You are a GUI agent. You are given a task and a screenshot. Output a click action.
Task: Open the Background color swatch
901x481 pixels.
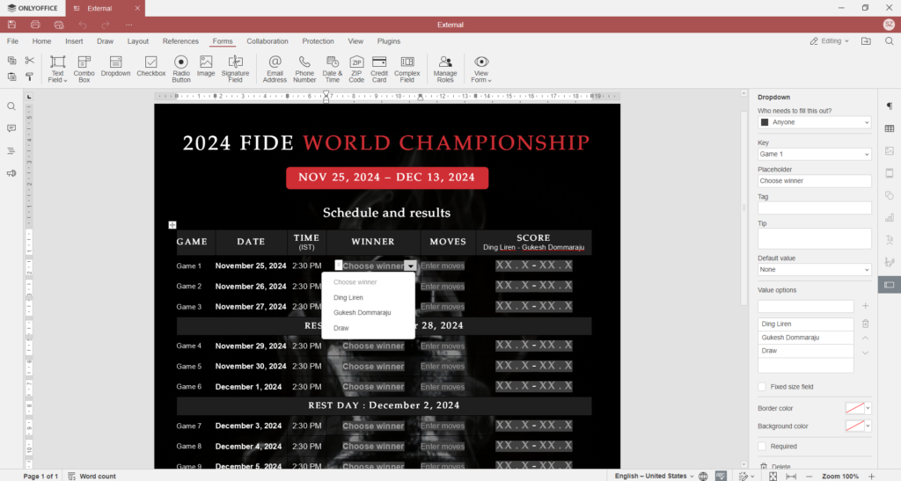click(x=857, y=426)
